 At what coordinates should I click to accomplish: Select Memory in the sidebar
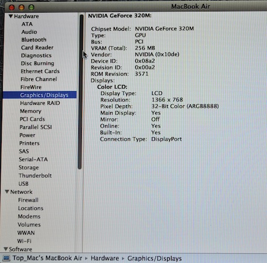(x=31, y=111)
